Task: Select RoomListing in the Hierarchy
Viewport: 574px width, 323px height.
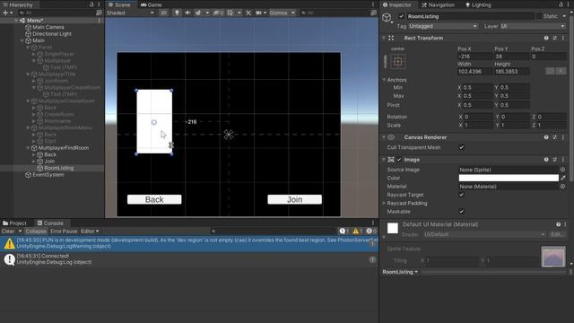Action: point(58,168)
